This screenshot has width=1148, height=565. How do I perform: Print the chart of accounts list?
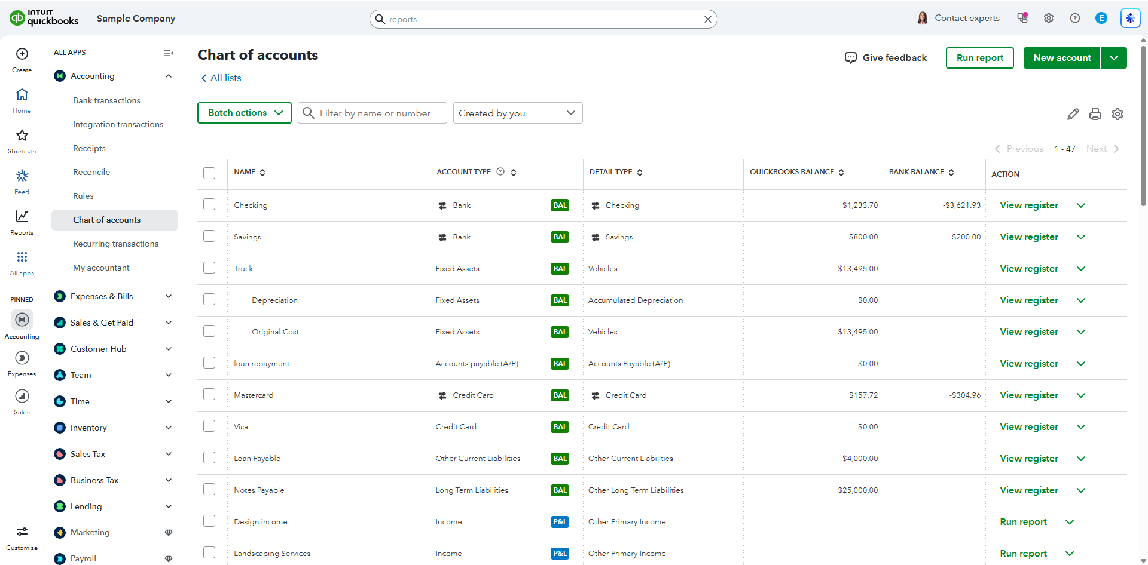coord(1095,114)
